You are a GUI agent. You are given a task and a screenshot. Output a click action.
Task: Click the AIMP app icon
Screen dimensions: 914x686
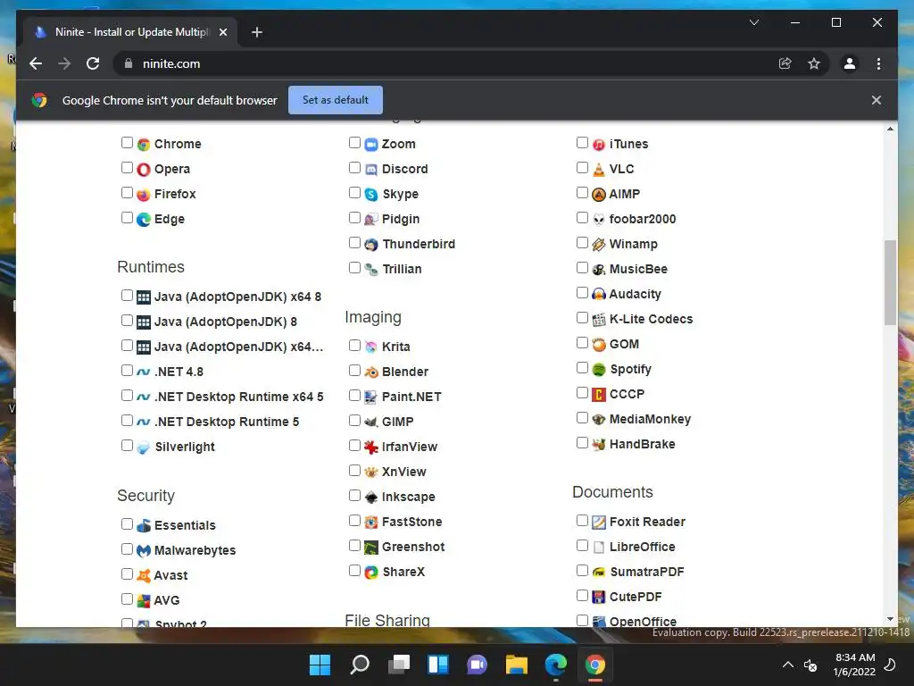coord(599,194)
